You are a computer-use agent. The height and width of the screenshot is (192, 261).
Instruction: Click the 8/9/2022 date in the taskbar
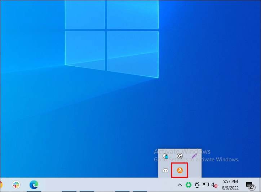point(231,188)
